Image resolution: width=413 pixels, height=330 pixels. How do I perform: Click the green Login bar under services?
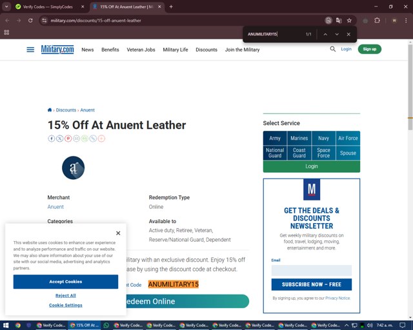coord(312,166)
